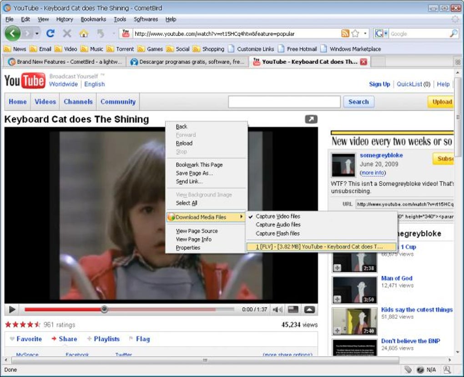Open the Sign Up link
Screen dimensions: 464x377
[379, 84]
